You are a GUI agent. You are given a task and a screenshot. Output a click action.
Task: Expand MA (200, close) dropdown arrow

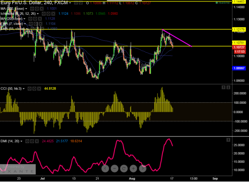[26, 9]
